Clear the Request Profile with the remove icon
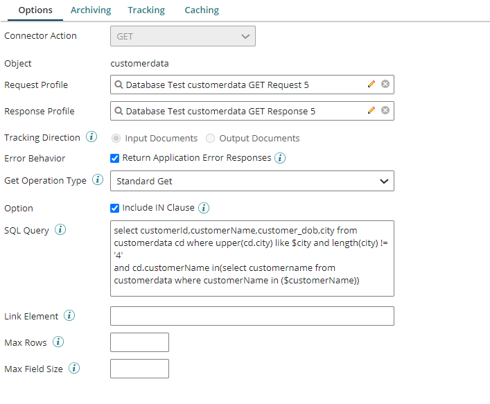490x404 pixels. tap(385, 84)
